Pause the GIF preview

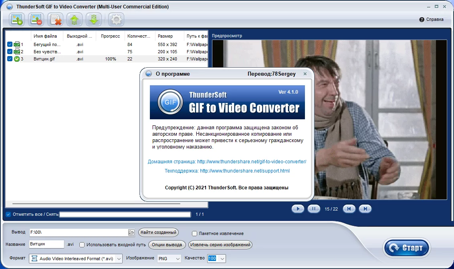tap(314, 209)
